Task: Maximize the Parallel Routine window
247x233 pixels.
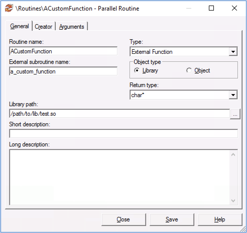Action: tap(211, 8)
